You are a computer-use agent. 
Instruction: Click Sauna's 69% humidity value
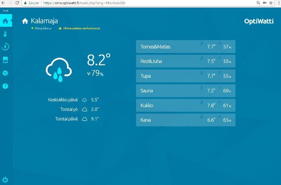tap(227, 91)
